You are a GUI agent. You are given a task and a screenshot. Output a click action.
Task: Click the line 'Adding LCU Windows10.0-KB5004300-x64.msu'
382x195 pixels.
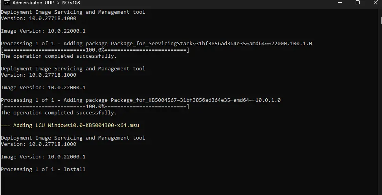pos(70,125)
